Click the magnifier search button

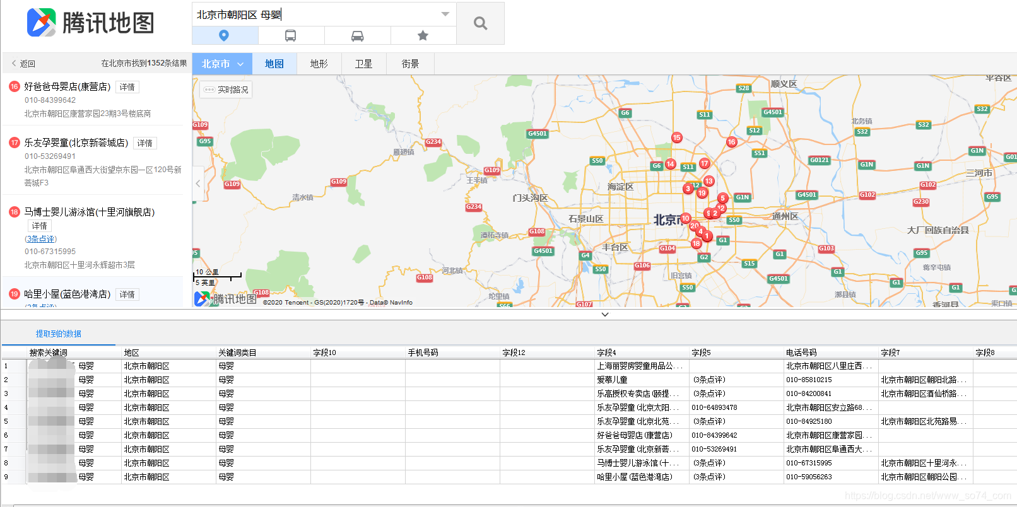pyautogui.click(x=481, y=23)
